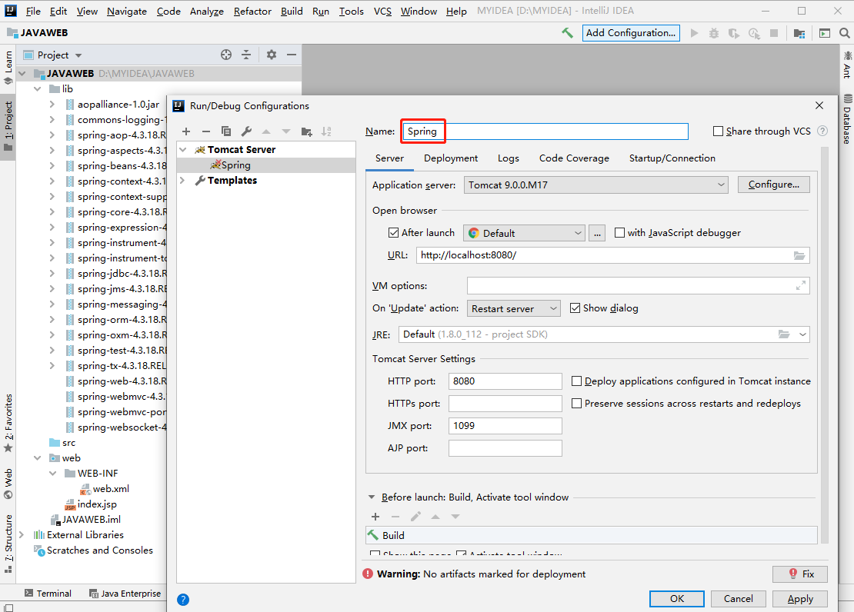This screenshot has width=854, height=612.
Task: Collapse Before launch section triangle
Action: coord(372,497)
